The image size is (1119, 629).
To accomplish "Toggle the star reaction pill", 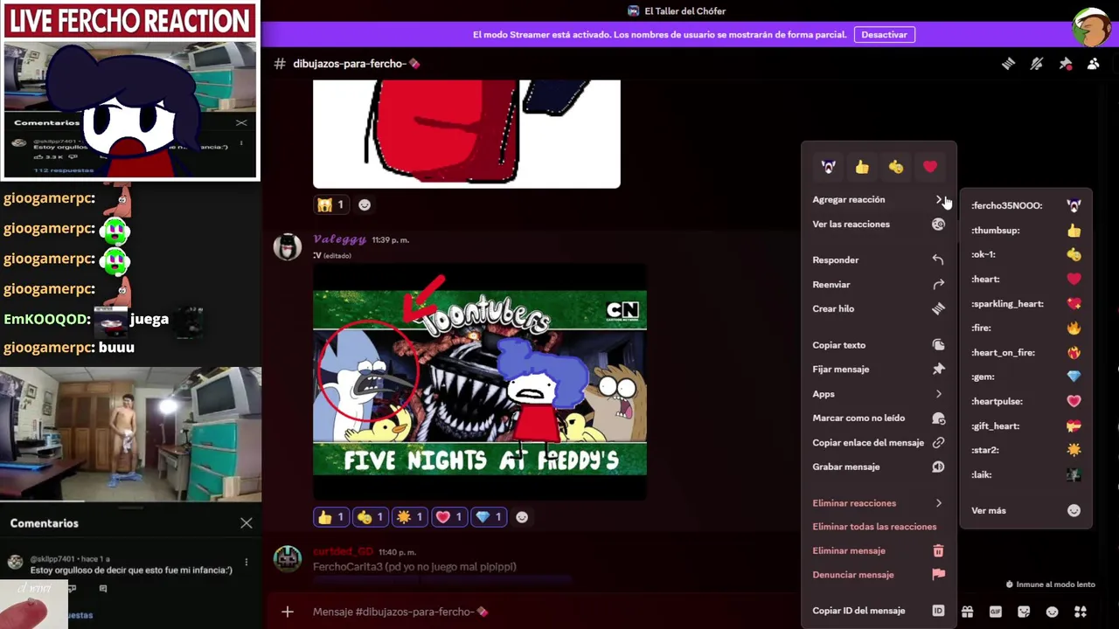I will point(409,517).
